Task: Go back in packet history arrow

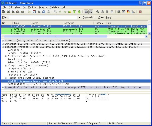Action: [60, 12]
